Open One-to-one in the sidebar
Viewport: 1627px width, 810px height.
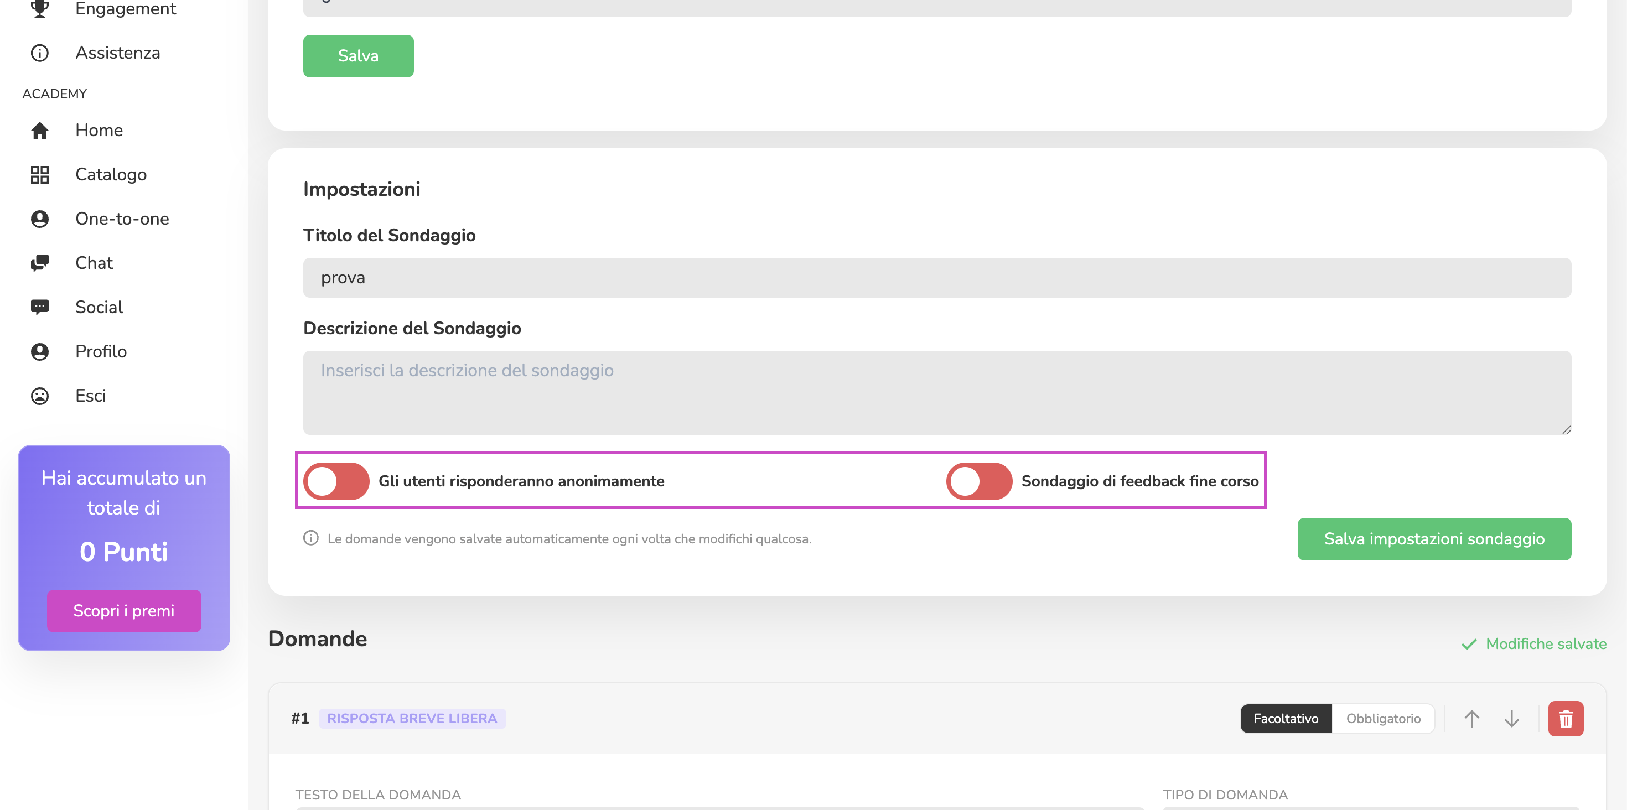(122, 219)
